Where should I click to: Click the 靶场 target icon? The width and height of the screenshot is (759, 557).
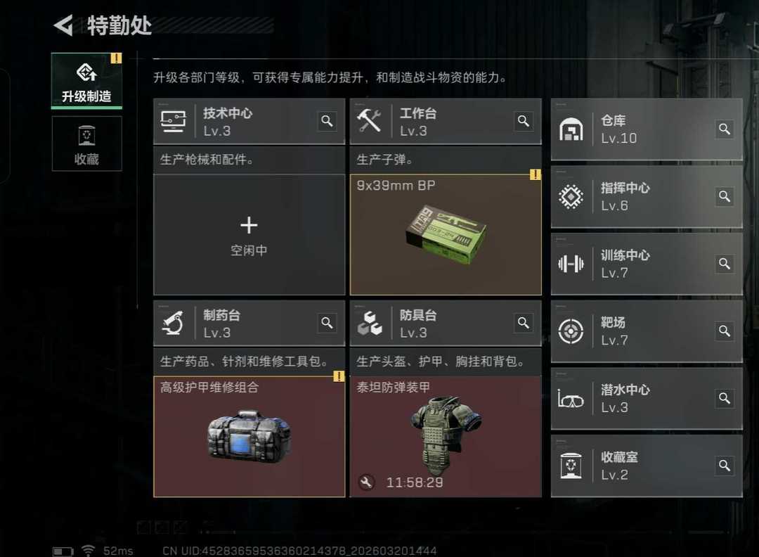(x=571, y=331)
